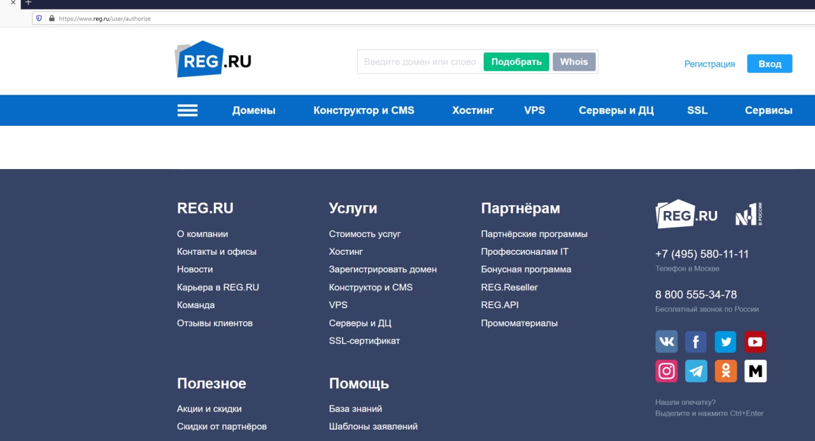Click phone number +7 (495) 580-11-11

pos(702,254)
